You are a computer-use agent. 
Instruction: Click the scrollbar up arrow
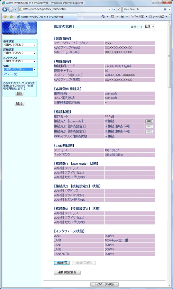pos(169,23)
